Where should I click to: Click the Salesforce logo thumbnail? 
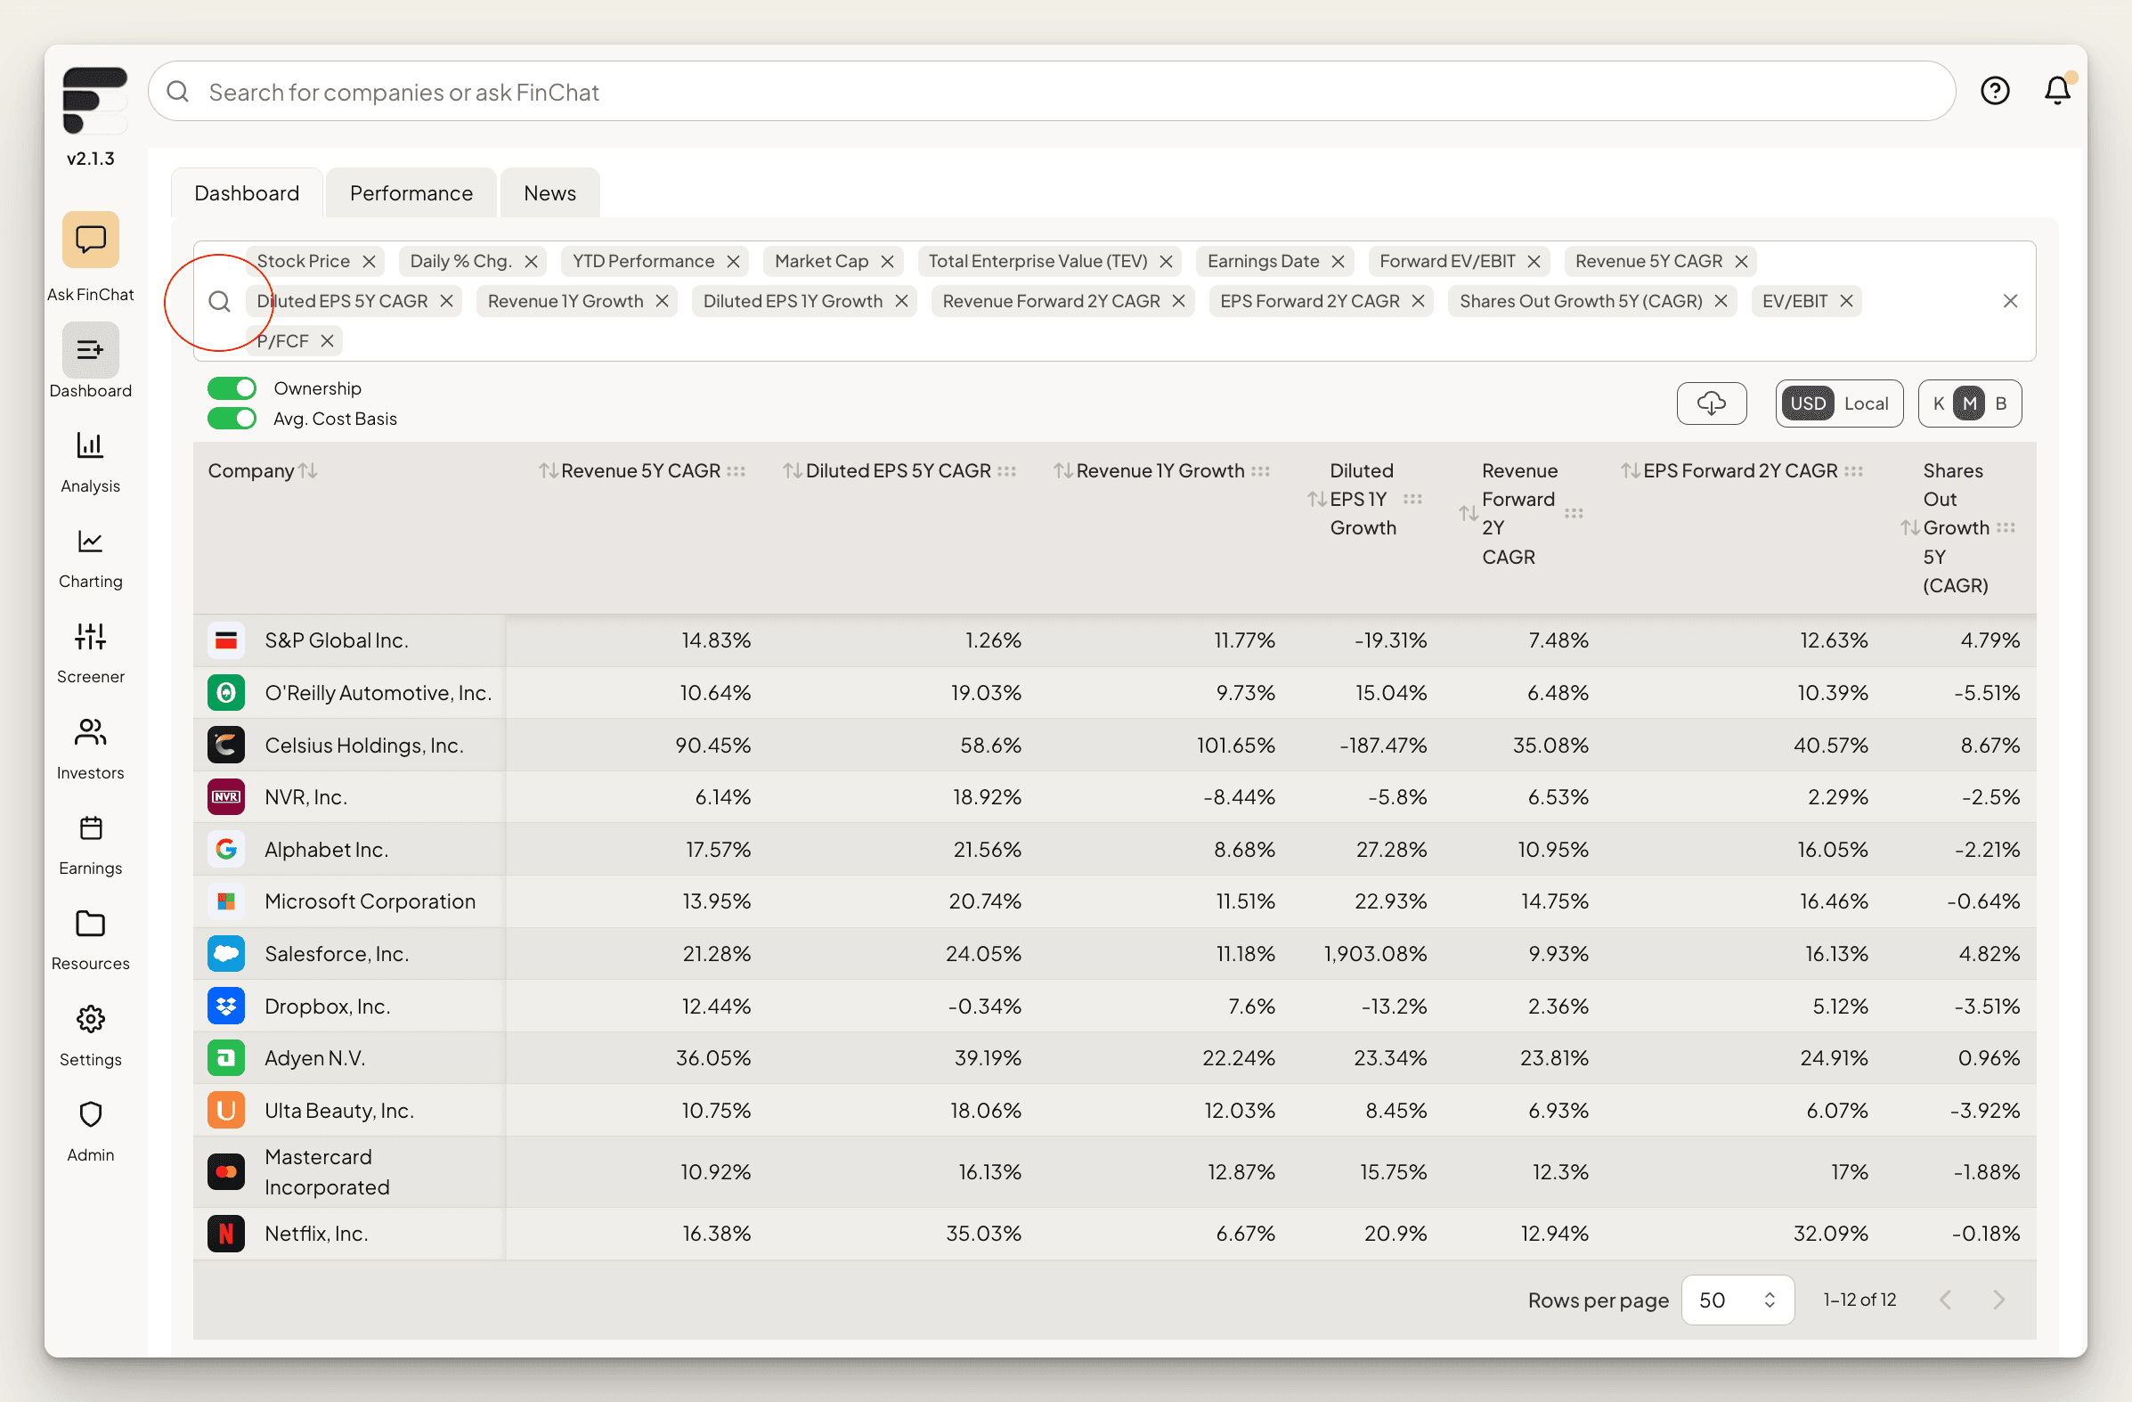(x=225, y=953)
